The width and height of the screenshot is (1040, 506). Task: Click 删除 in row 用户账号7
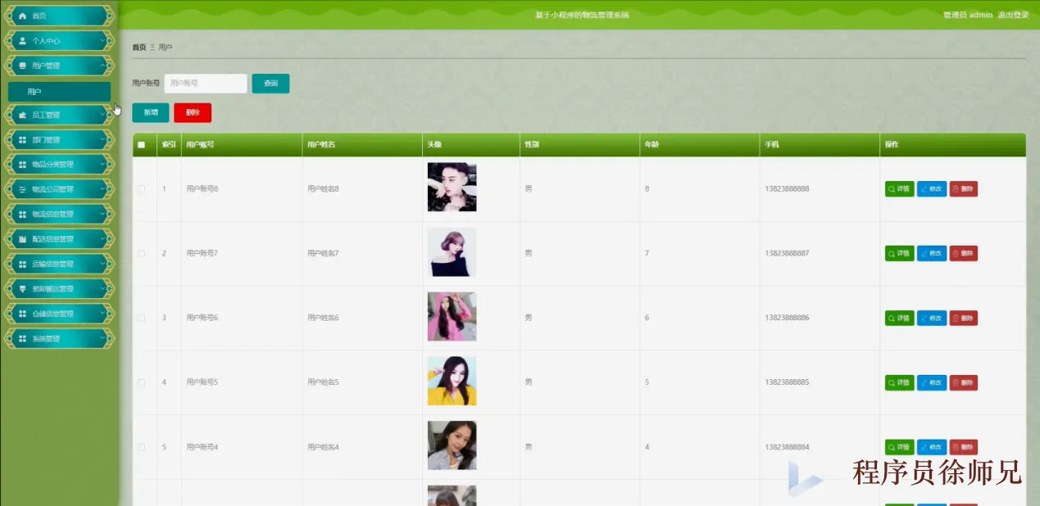tap(964, 254)
